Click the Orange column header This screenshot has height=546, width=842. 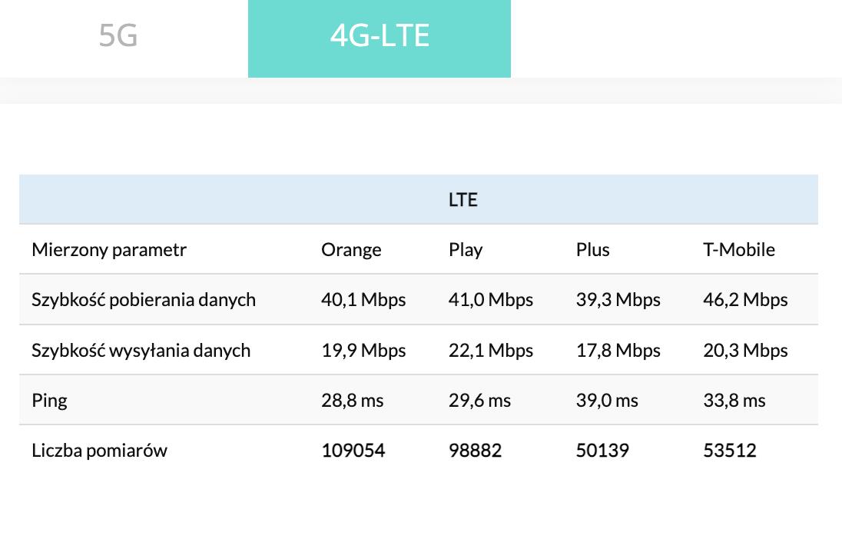351,250
